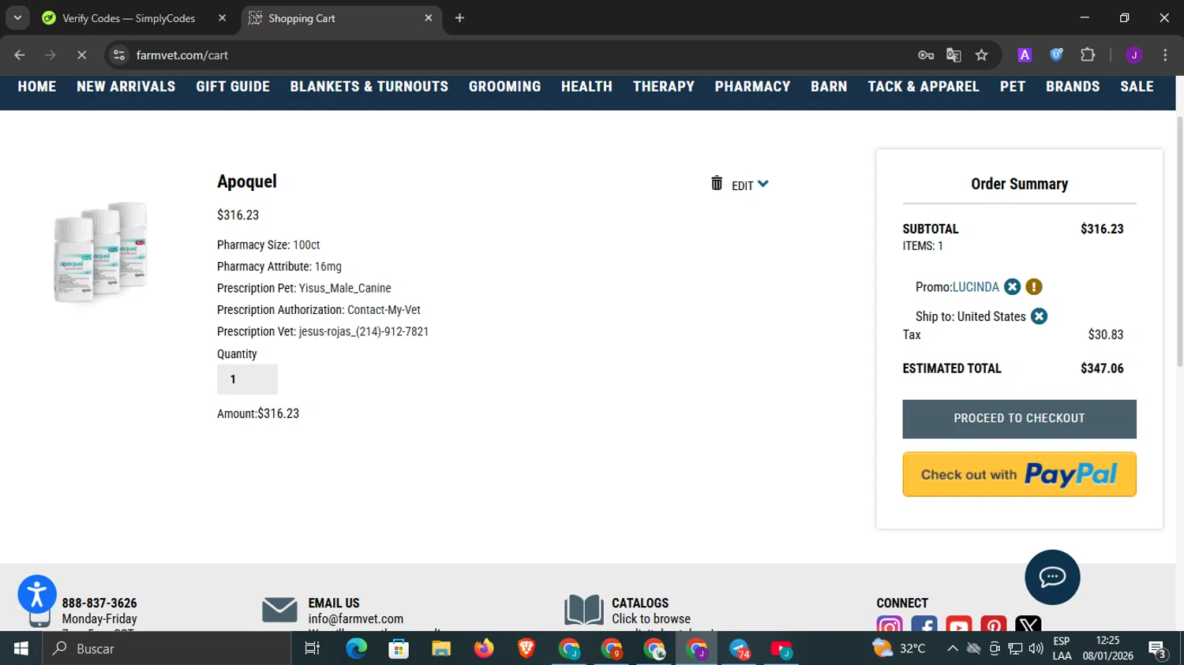This screenshot has height=665, width=1184.
Task: Delete Apoquel with the trash icon
Action: coord(717,183)
